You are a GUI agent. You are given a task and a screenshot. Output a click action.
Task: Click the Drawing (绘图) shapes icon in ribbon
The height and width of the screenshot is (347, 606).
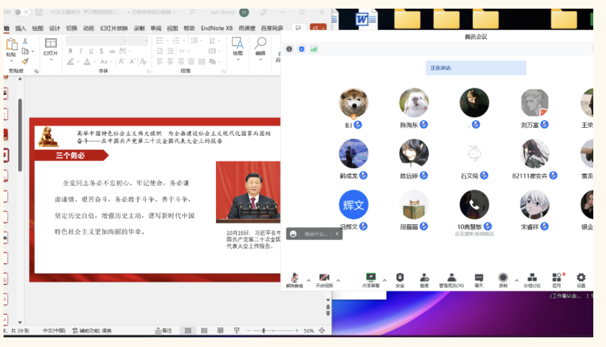(237, 43)
